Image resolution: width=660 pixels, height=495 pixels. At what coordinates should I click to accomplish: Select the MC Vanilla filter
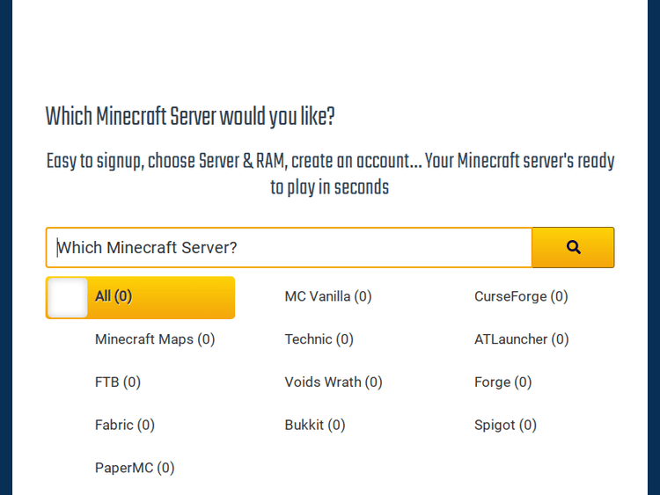[328, 297]
